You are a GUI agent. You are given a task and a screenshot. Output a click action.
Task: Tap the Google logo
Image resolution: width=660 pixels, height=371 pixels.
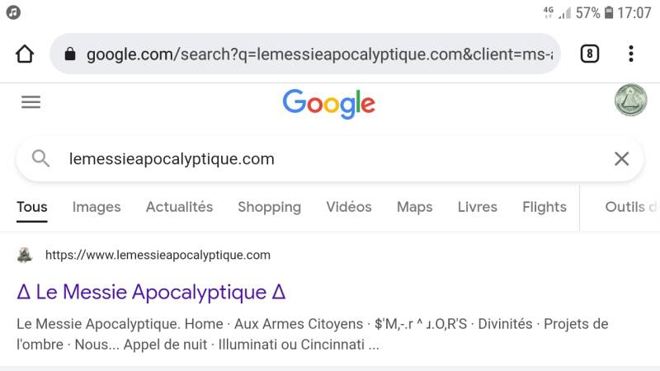328,104
